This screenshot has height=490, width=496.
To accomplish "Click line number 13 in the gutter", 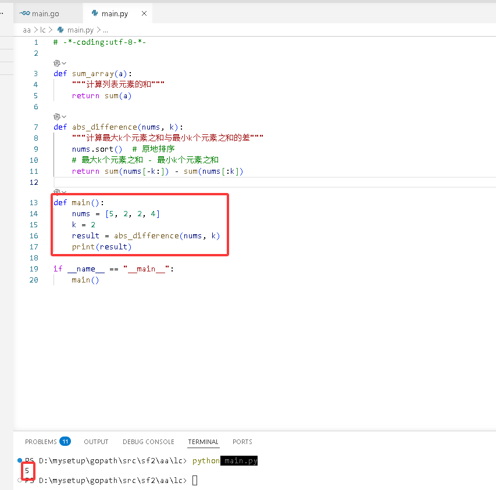I will click(34, 203).
